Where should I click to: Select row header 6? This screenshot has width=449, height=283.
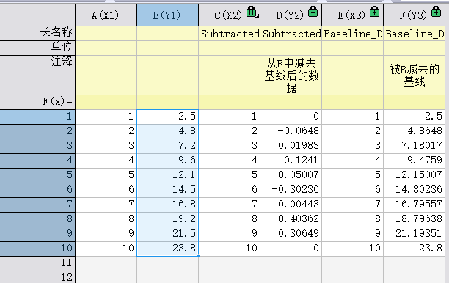click(x=37, y=190)
